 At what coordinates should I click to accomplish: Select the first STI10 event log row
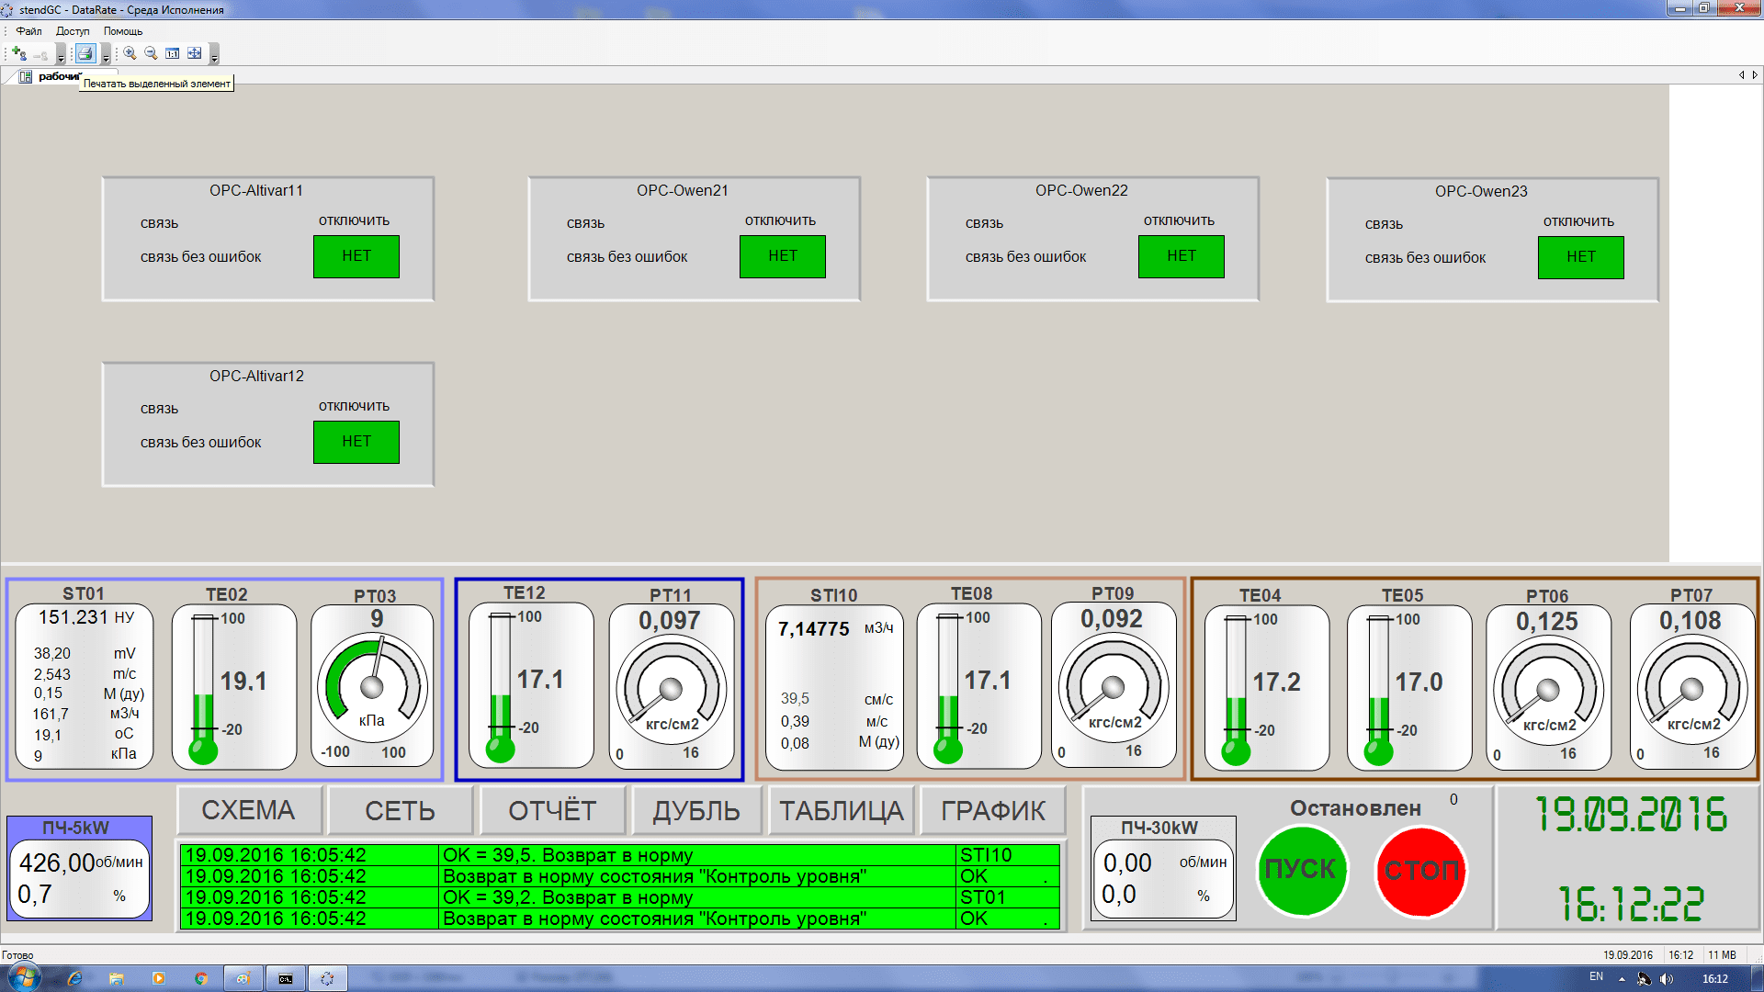[618, 855]
